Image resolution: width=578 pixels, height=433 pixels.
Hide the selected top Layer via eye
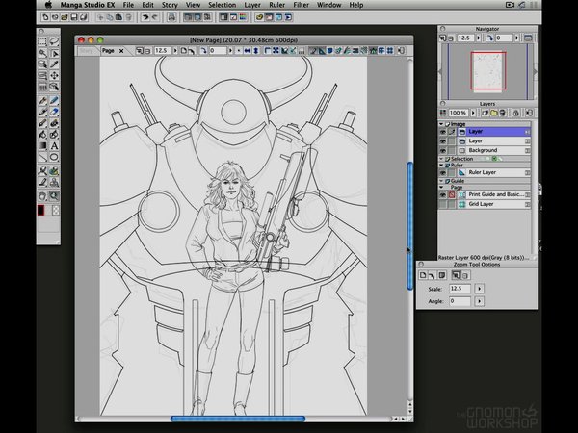click(x=443, y=132)
